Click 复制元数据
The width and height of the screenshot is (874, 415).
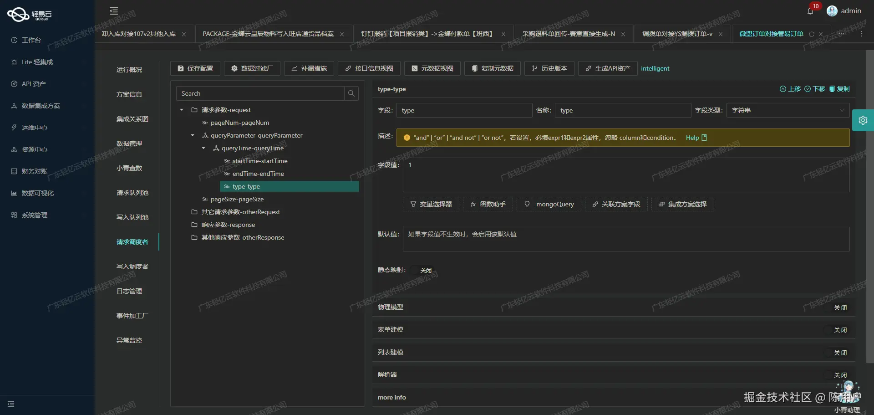click(x=493, y=68)
